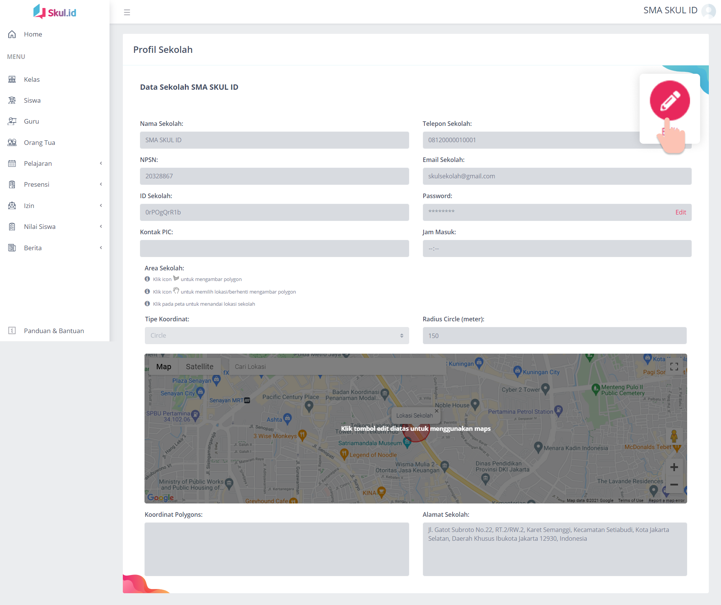Click Edit link in Password field
The height and width of the screenshot is (605, 721).
(x=680, y=212)
